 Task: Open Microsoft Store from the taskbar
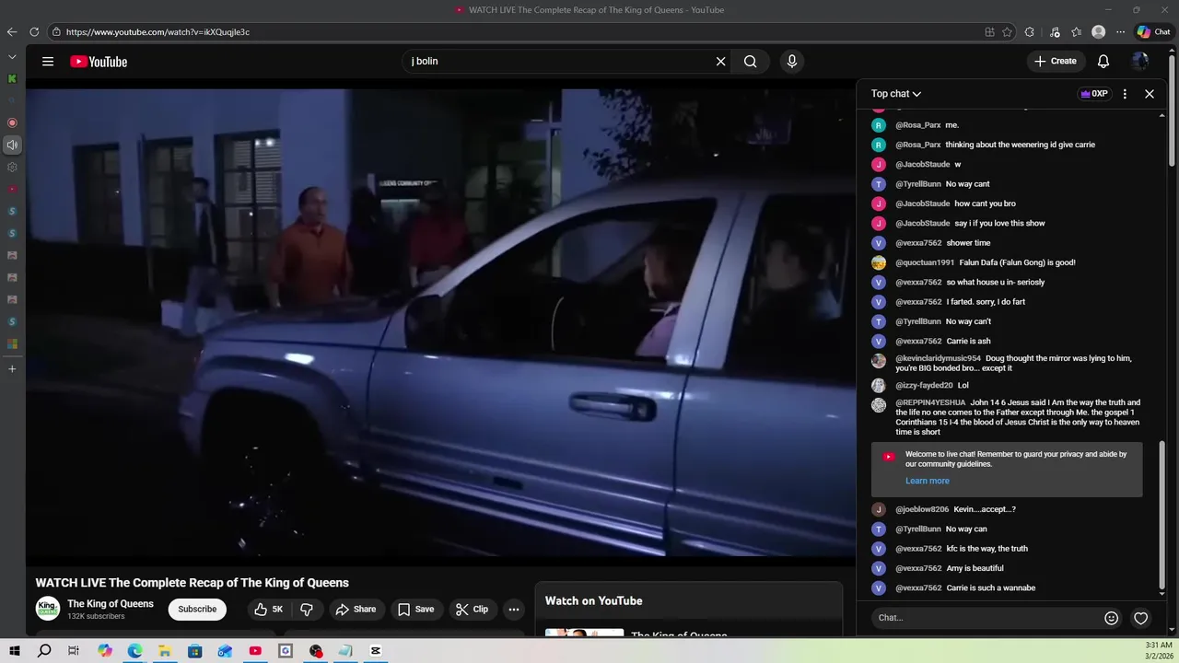(195, 651)
